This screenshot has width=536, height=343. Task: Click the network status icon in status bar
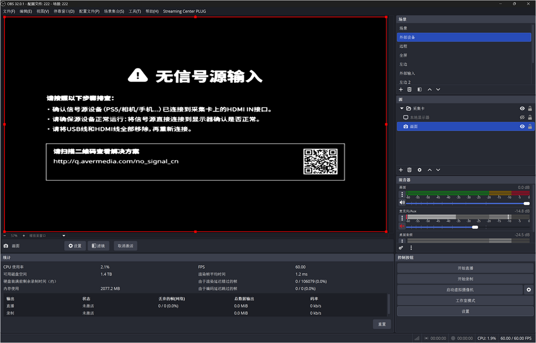[417, 338]
